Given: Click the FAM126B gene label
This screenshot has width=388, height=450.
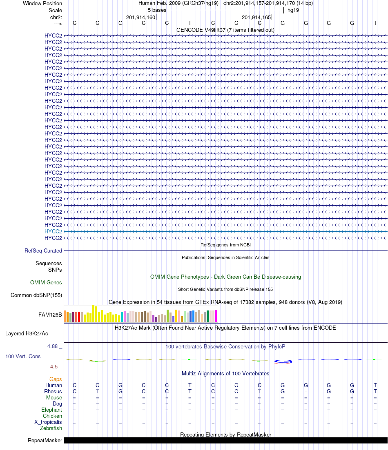Looking at the screenshot, I should pyautogui.click(x=50, y=315).
